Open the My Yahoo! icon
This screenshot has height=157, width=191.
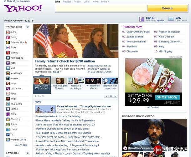tap(8, 89)
